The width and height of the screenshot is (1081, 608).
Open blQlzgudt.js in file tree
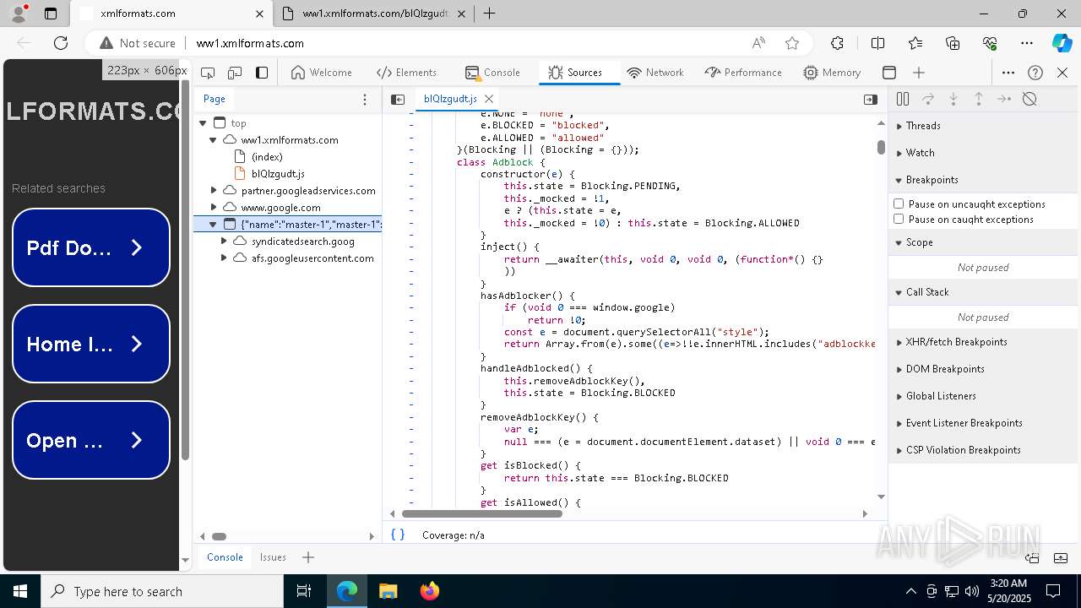click(x=278, y=174)
